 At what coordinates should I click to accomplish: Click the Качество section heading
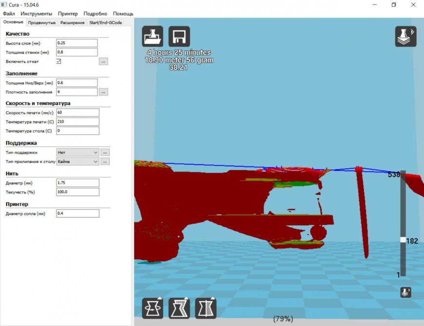coord(18,34)
